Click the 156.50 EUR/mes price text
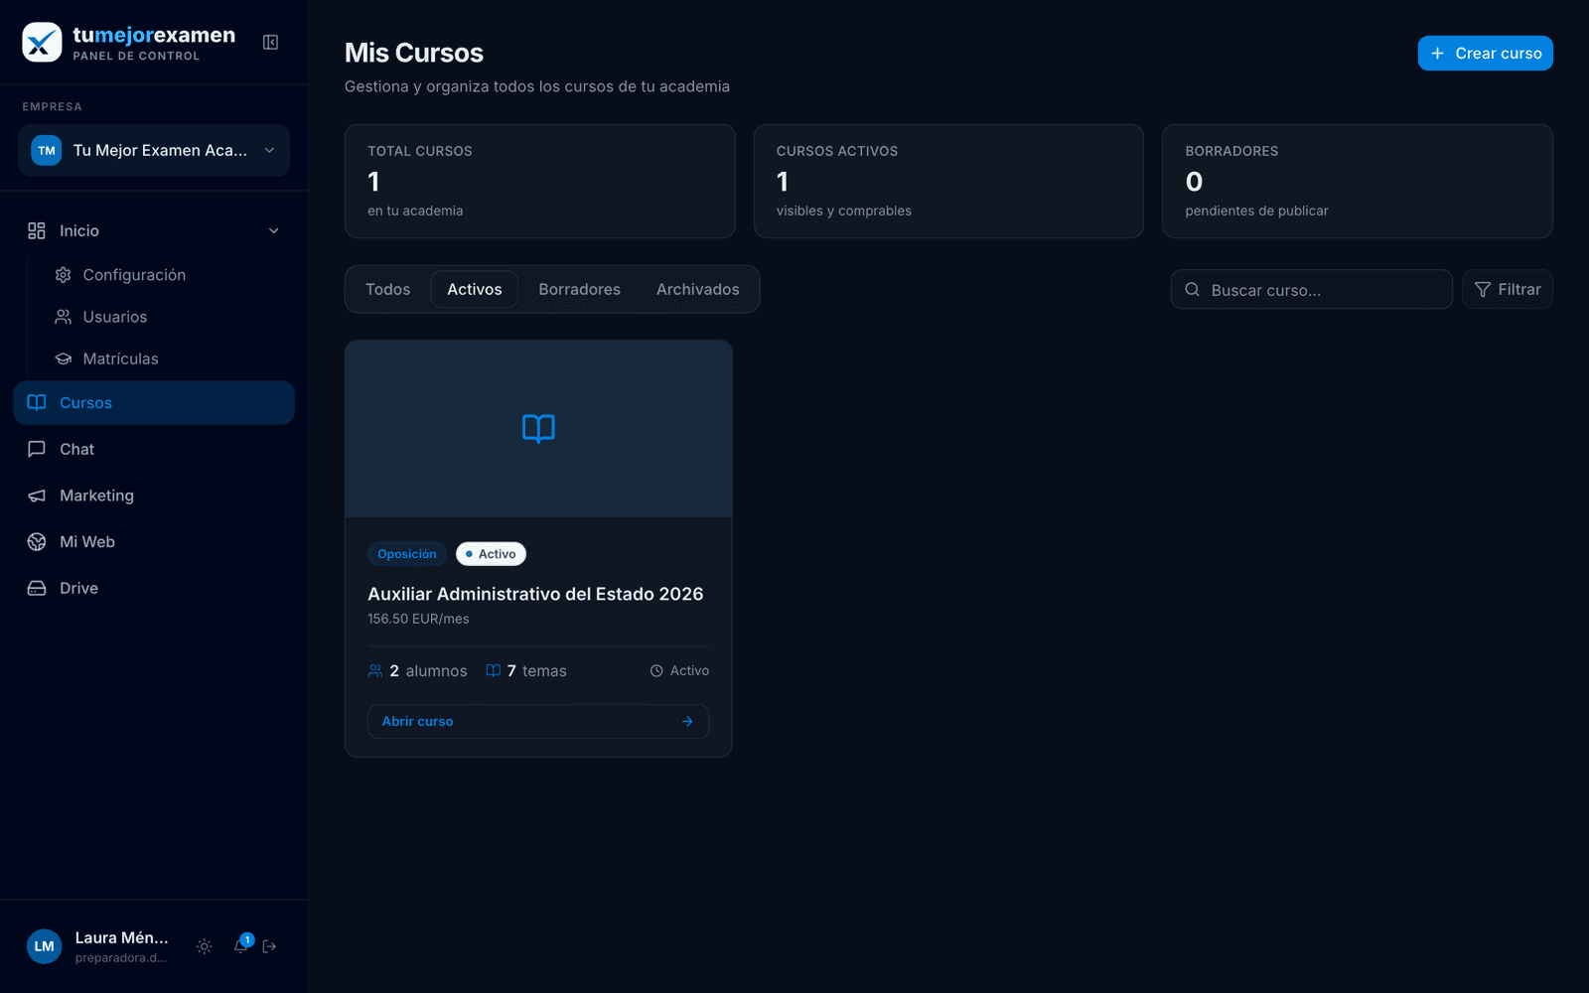The height and width of the screenshot is (993, 1589). 418,619
